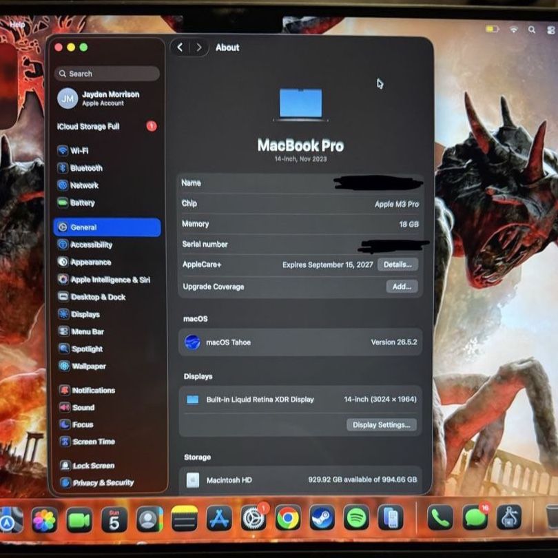
Task: Click the 'Version 26.5.2' text
Action: [394, 342]
